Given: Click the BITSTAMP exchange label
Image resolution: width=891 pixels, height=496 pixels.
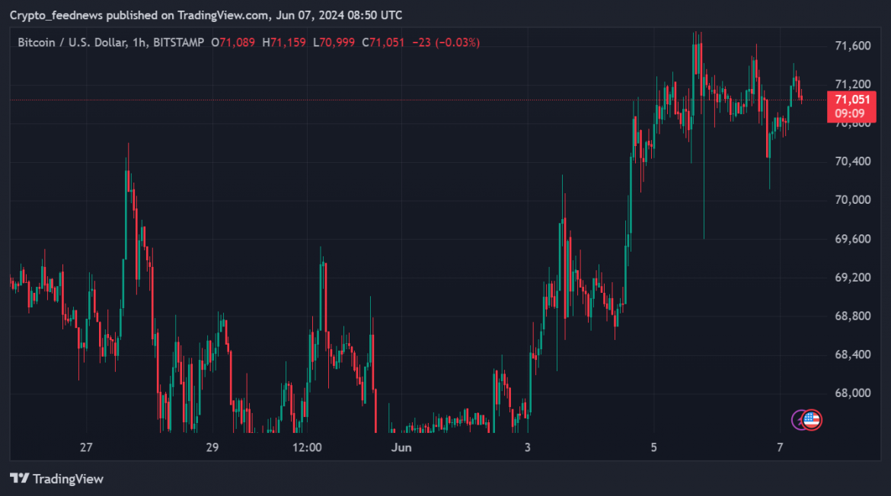Looking at the screenshot, I should tap(180, 43).
